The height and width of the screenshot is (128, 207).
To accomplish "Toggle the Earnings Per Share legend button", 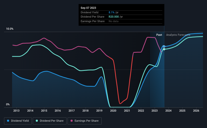I will click(x=85, y=121).
